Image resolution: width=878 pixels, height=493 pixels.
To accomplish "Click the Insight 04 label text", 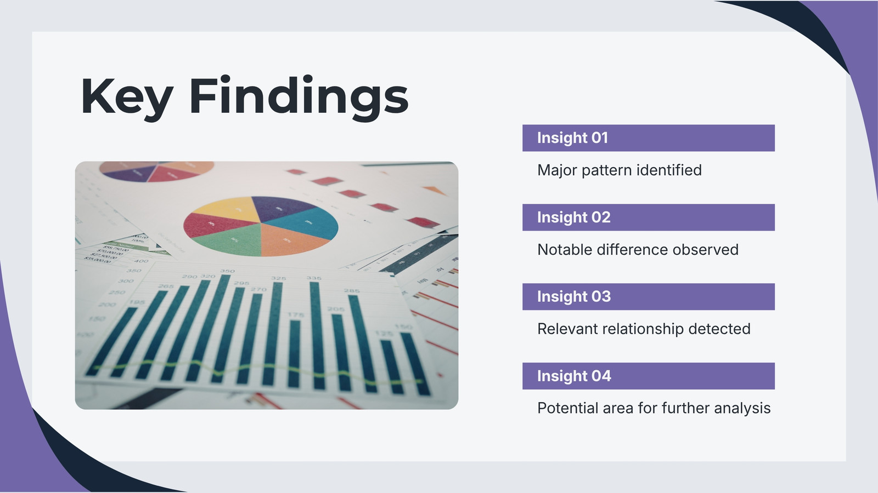I will (x=574, y=376).
